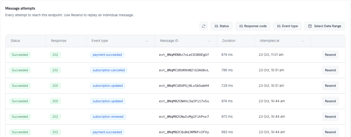The height and width of the screenshot is (137, 351).
Task: Resend message evt_0NqMB2CQxBdJKM6FvIFVy
Action: coord(330,132)
